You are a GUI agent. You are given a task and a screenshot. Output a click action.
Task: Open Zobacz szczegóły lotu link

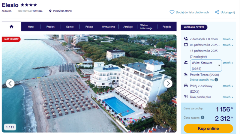[x=202, y=80]
